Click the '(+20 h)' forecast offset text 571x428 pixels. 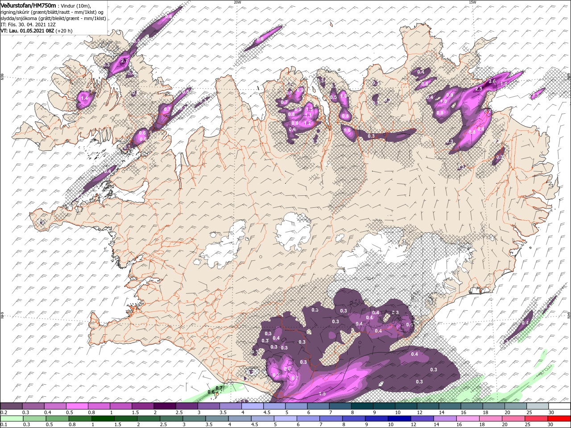[x=64, y=31]
